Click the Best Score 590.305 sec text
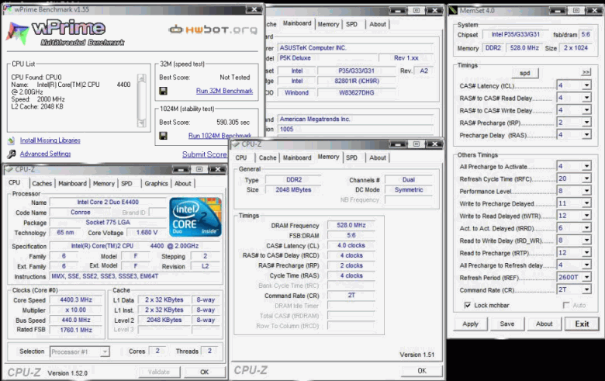The height and width of the screenshot is (381, 605). [233, 123]
